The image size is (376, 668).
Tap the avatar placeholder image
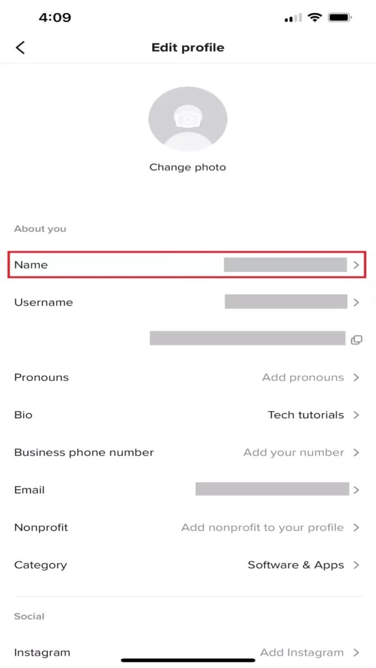pyautogui.click(x=188, y=119)
